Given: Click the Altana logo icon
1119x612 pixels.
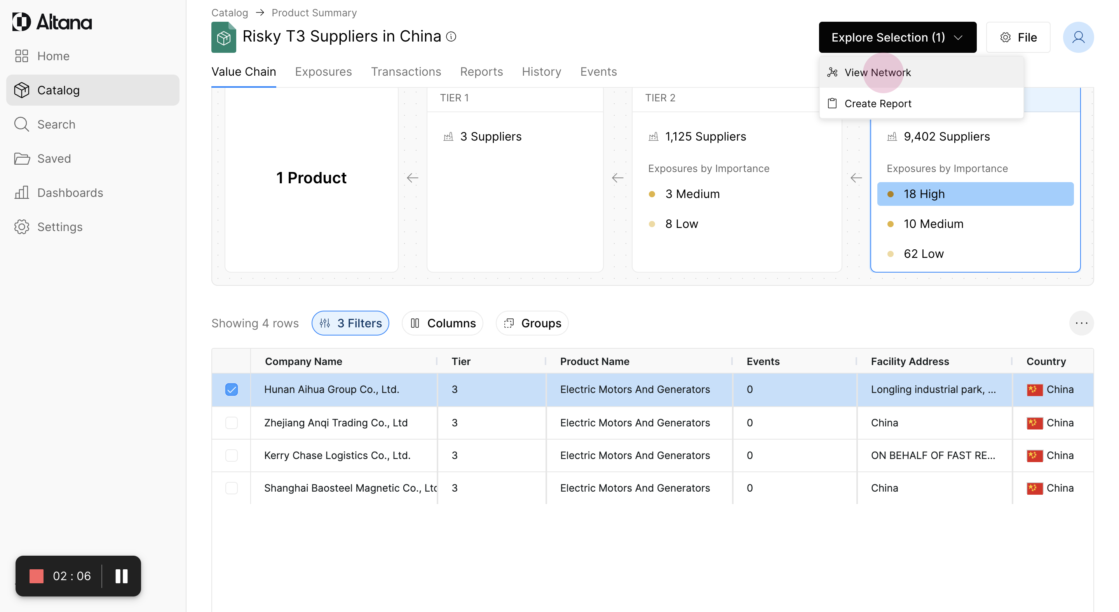Looking at the screenshot, I should (x=21, y=22).
